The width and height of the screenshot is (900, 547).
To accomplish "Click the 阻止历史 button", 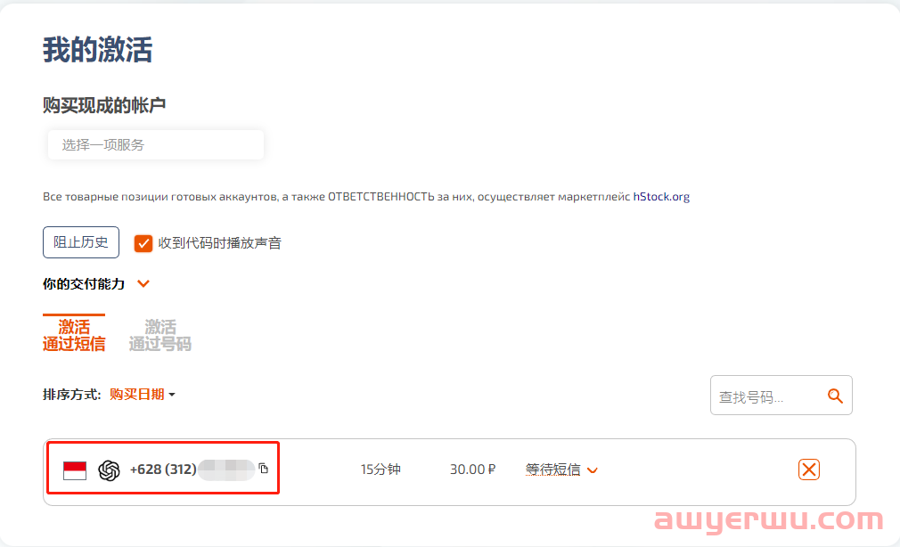I will pos(81,242).
